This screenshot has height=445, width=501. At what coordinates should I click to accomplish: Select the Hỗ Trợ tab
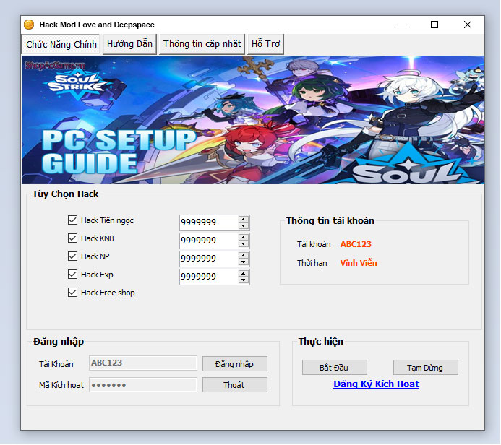point(265,44)
